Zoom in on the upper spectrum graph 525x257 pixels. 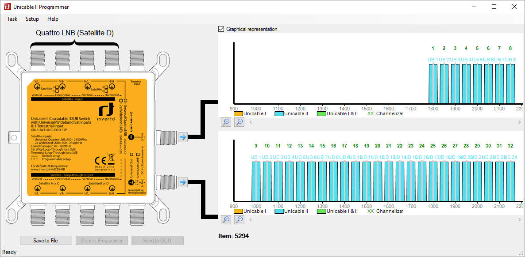(226, 122)
